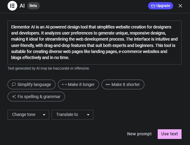Image resolution: width=190 pixels, height=145 pixels.
Task: Click the inward arrows icon for Make it shorter
Action: pos(108,85)
